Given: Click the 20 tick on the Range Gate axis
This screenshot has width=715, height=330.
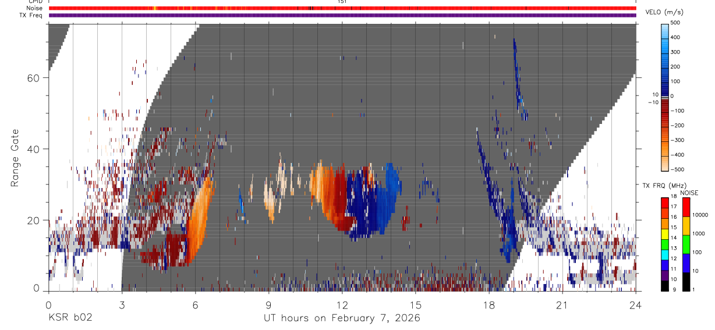Looking at the screenshot, I should point(34,221).
